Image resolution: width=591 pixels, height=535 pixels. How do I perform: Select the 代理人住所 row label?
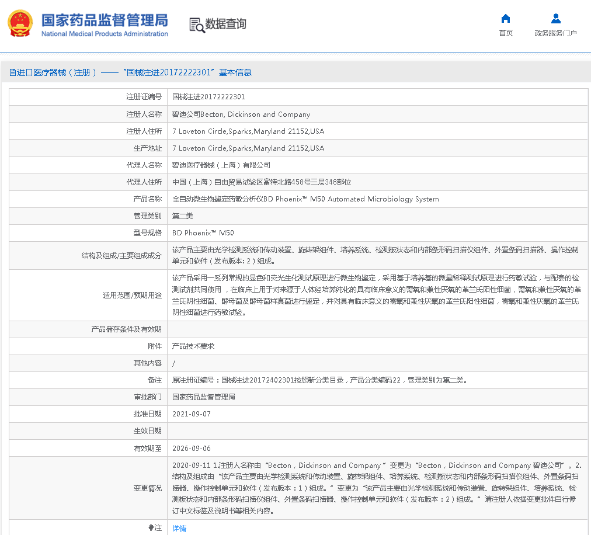(144, 182)
